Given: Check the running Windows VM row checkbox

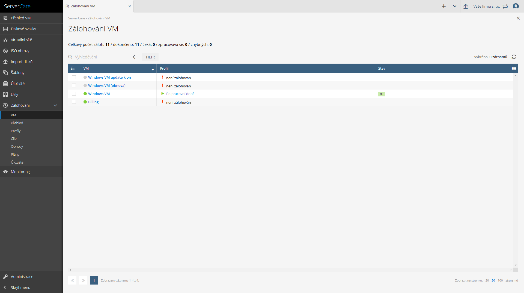Looking at the screenshot, I should 74,94.
